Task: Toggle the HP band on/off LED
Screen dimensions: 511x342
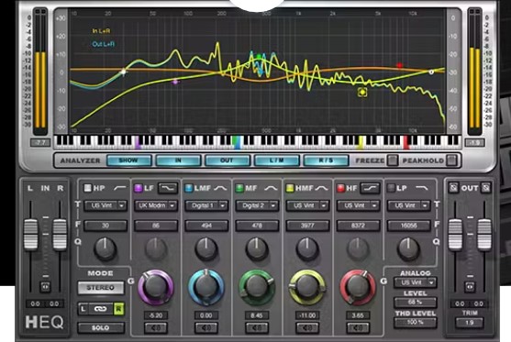Action: click(x=88, y=188)
